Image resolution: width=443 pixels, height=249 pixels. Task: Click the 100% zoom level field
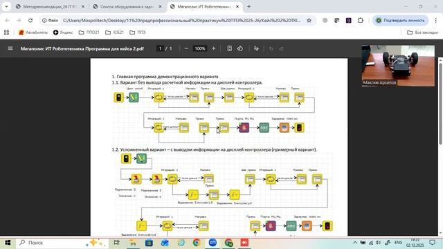[200, 48]
